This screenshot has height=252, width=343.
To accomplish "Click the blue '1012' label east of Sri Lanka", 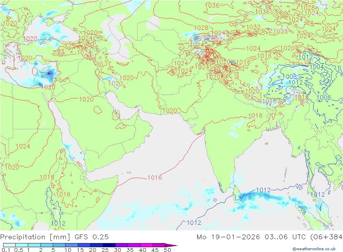I will [x=263, y=190].
